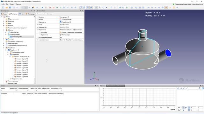The width and height of the screenshot is (204, 114).
Task: Expand the Анализ анклавов property row
Action: point(37,40)
